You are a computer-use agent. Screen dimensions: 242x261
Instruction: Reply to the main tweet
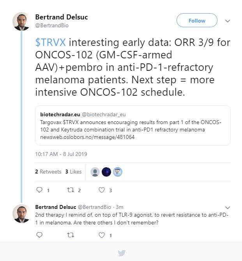point(39,190)
